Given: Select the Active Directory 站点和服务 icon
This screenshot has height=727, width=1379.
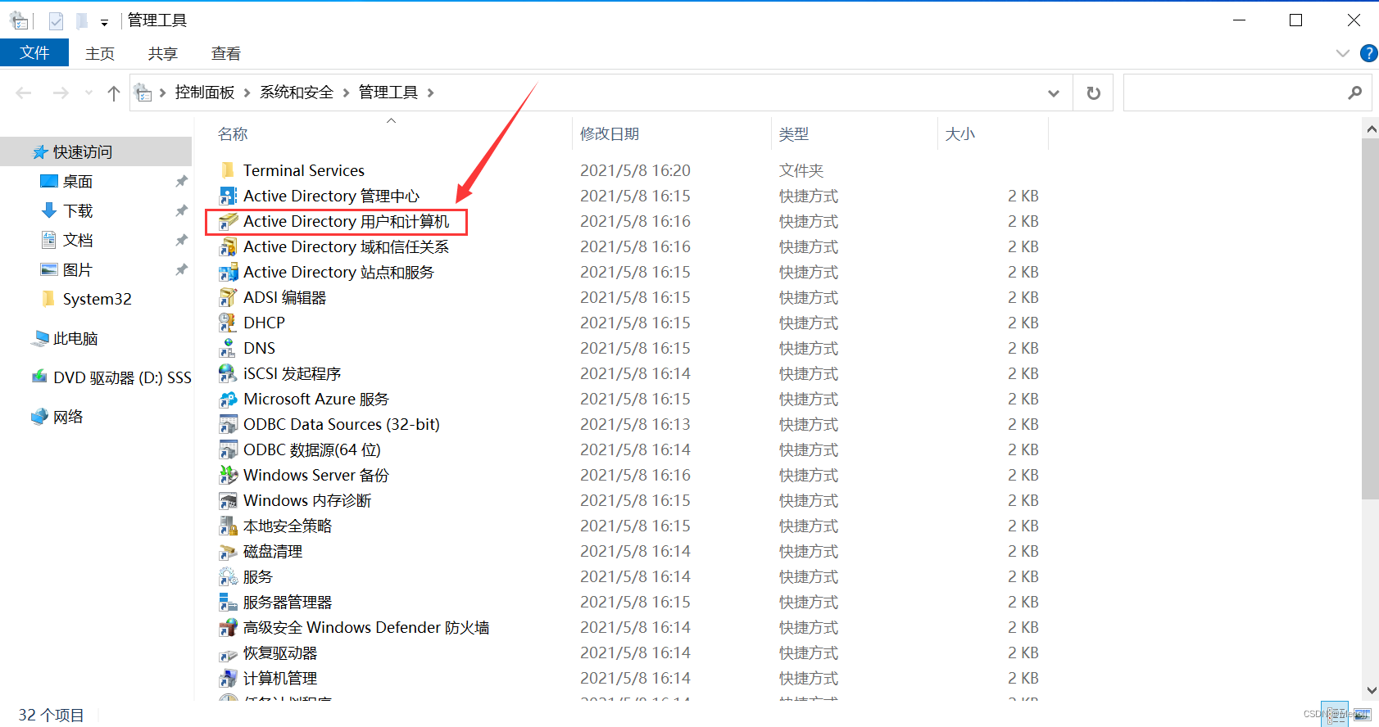Looking at the screenshot, I should coord(228,272).
